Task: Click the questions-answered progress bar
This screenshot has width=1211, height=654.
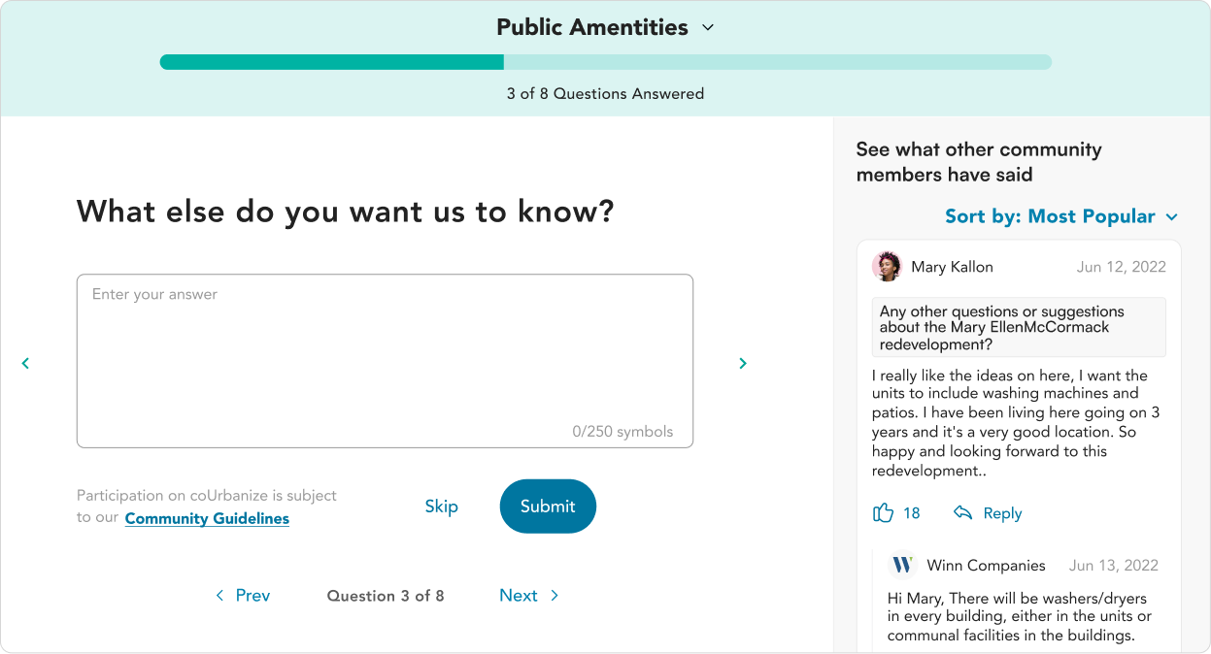Action: pos(605,62)
